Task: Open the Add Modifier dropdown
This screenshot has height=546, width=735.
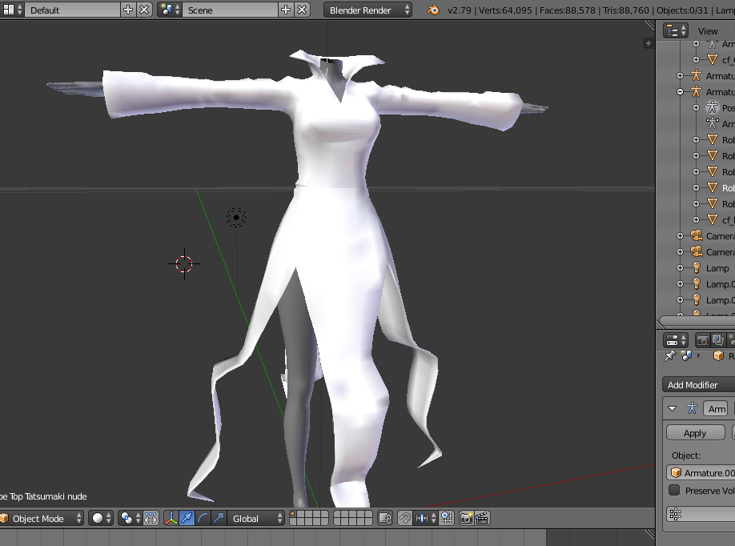Action: pos(698,385)
